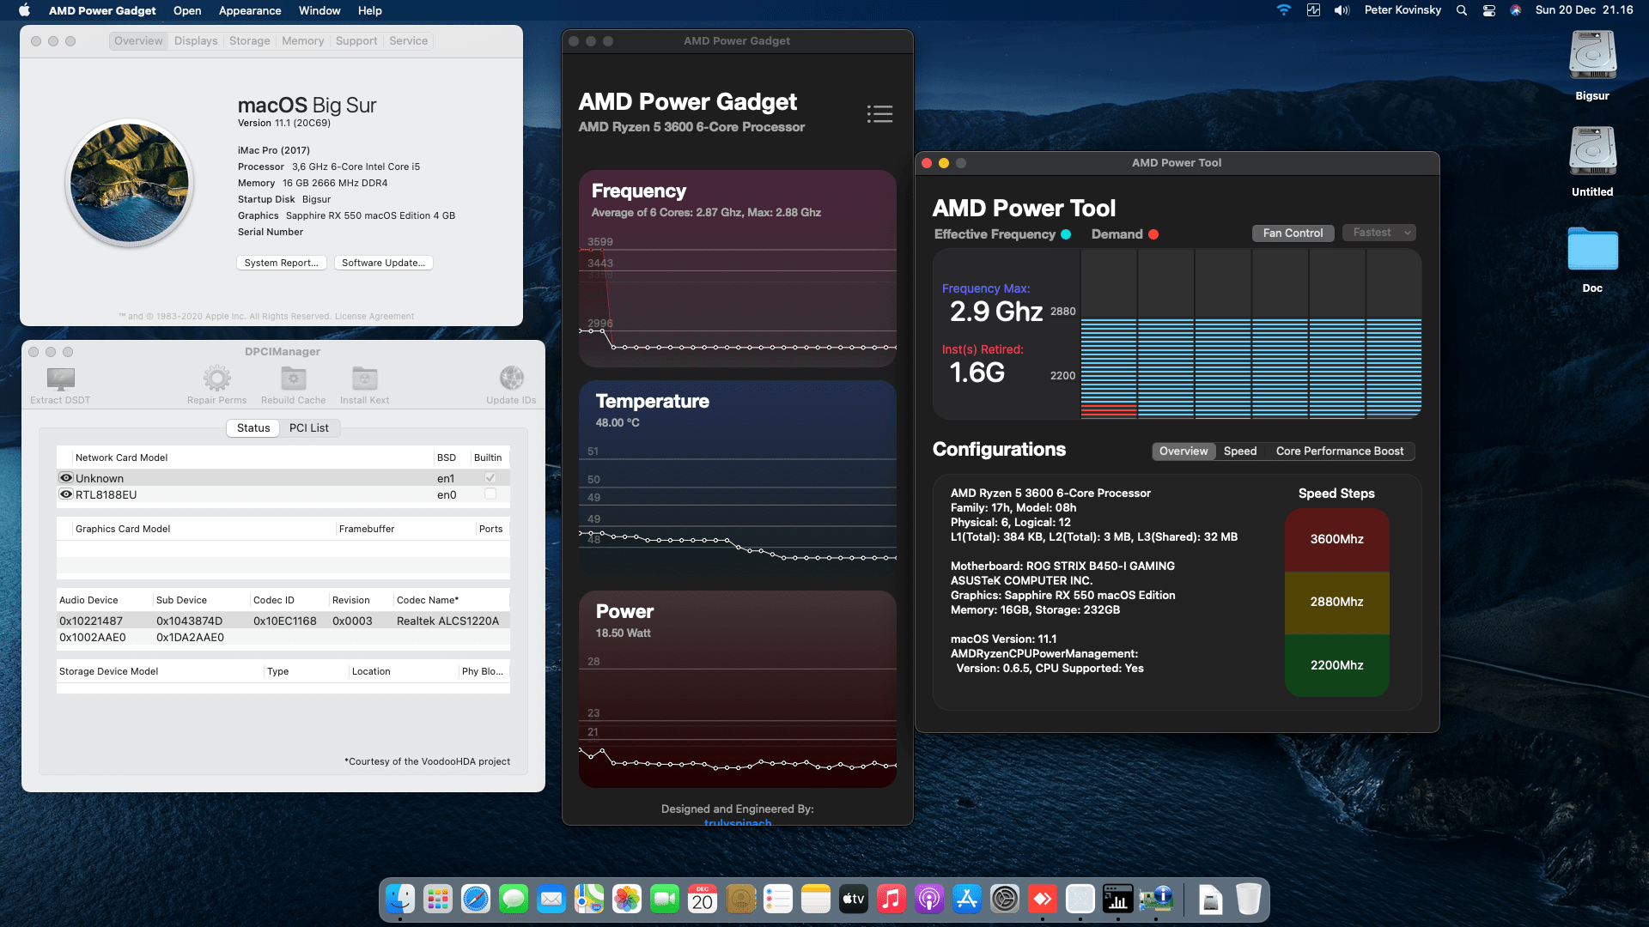This screenshot has height=927, width=1649.
Task: Select the Core Performance Boost tab
Action: [x=1340, y=451]
